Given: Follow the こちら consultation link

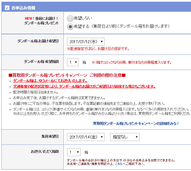Looking at the screenshot, I should (x=119, y=164).
